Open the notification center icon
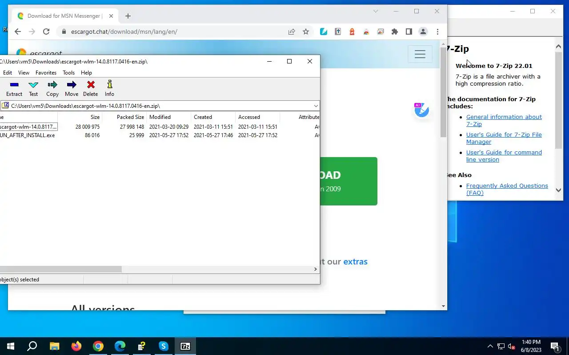This screenshot has height=355, width=569. pyautogui.click(x=555, y=346)
